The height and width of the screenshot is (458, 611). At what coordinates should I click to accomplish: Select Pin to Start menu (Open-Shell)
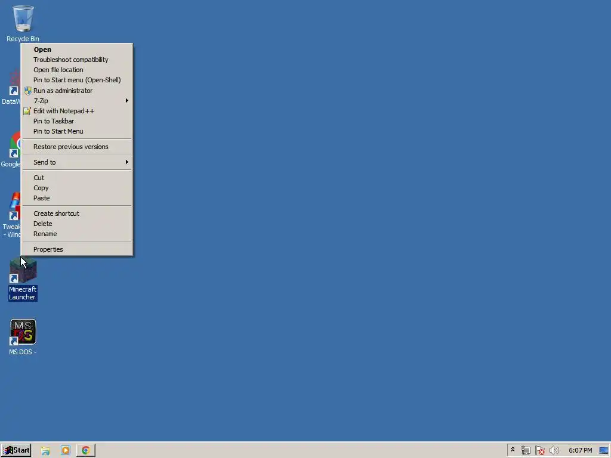pos(77,80)
